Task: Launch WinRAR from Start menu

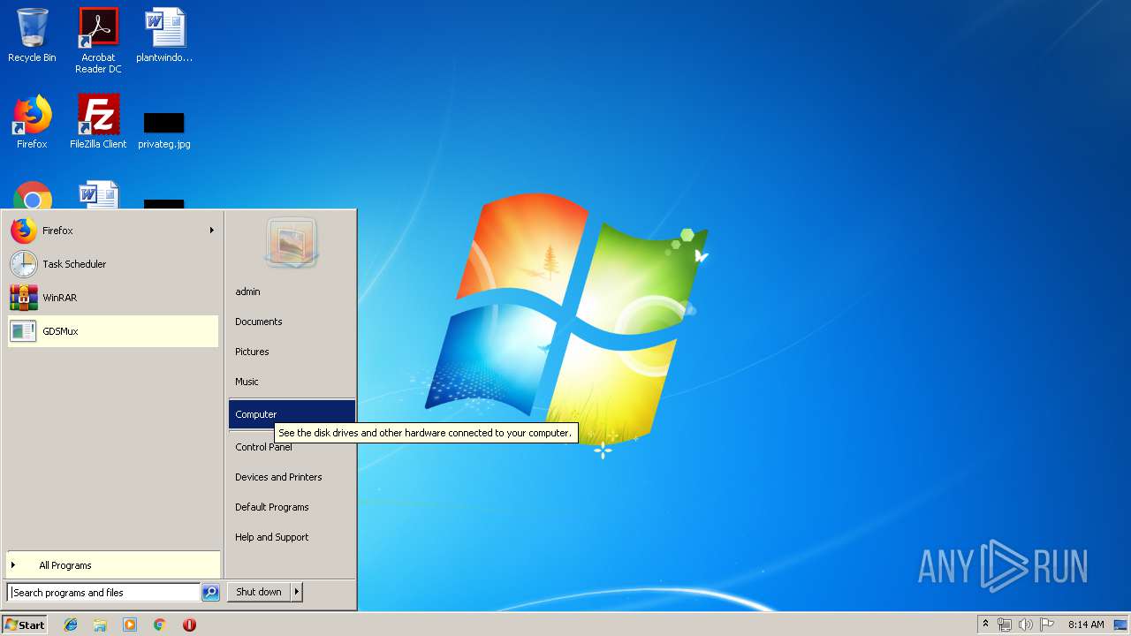Action: point(113,298)
